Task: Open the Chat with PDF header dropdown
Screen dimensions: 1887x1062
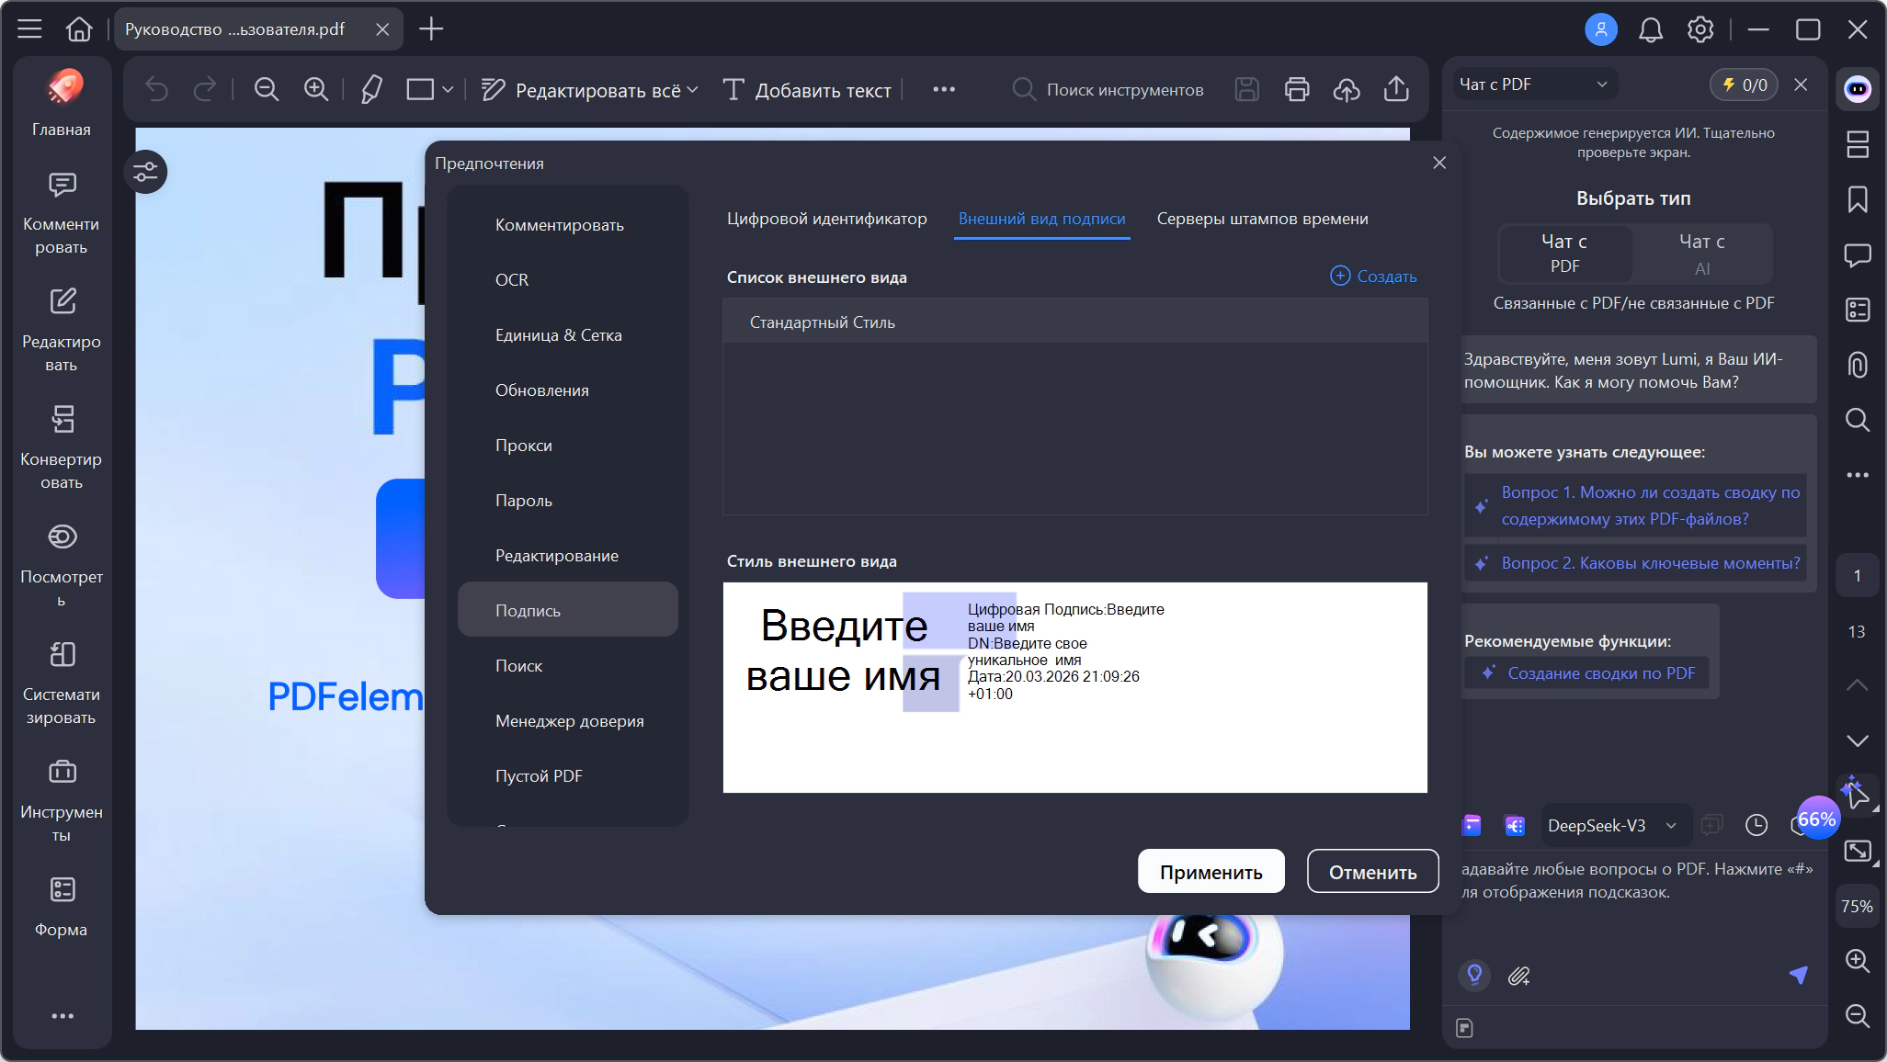Action: [x=1534, y=85]
